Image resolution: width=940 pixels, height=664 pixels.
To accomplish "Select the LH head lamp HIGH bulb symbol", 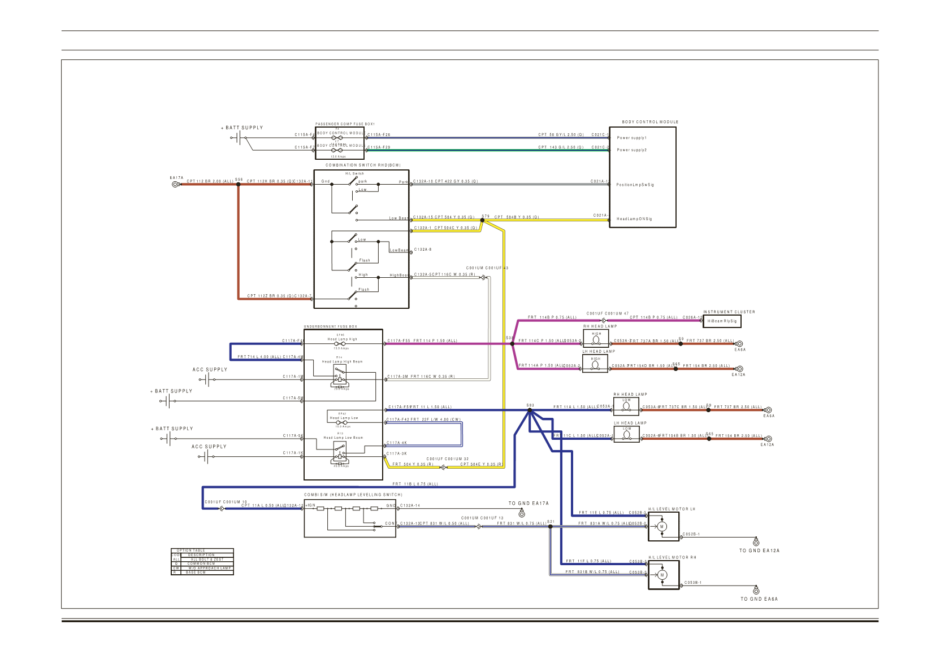I will click(x=595, y=365).
